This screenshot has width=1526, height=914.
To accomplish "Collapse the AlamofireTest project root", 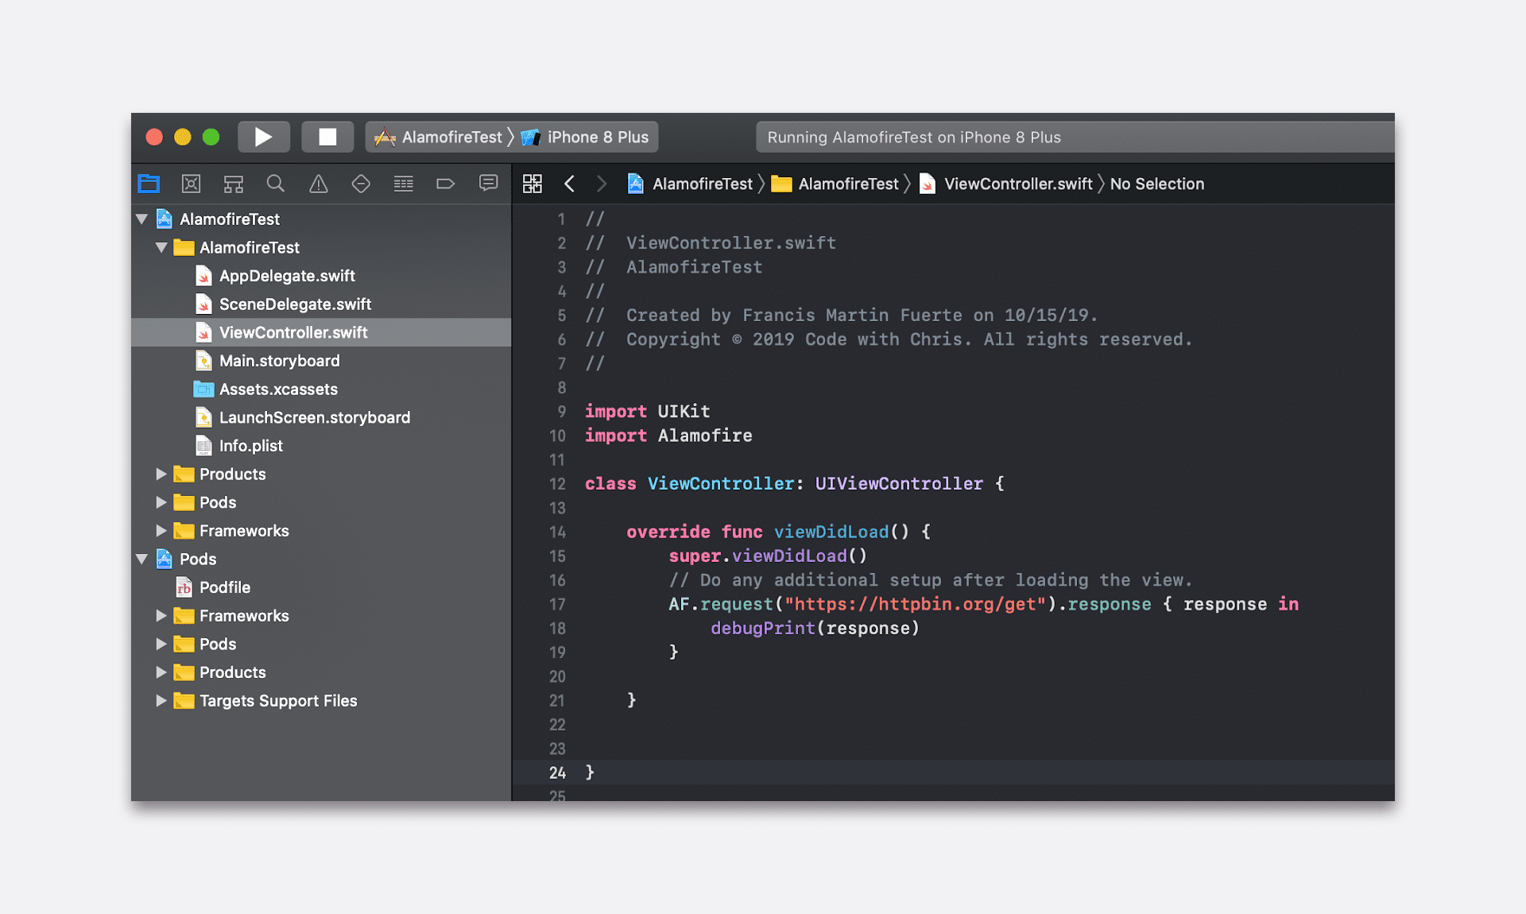I will 142,219.
